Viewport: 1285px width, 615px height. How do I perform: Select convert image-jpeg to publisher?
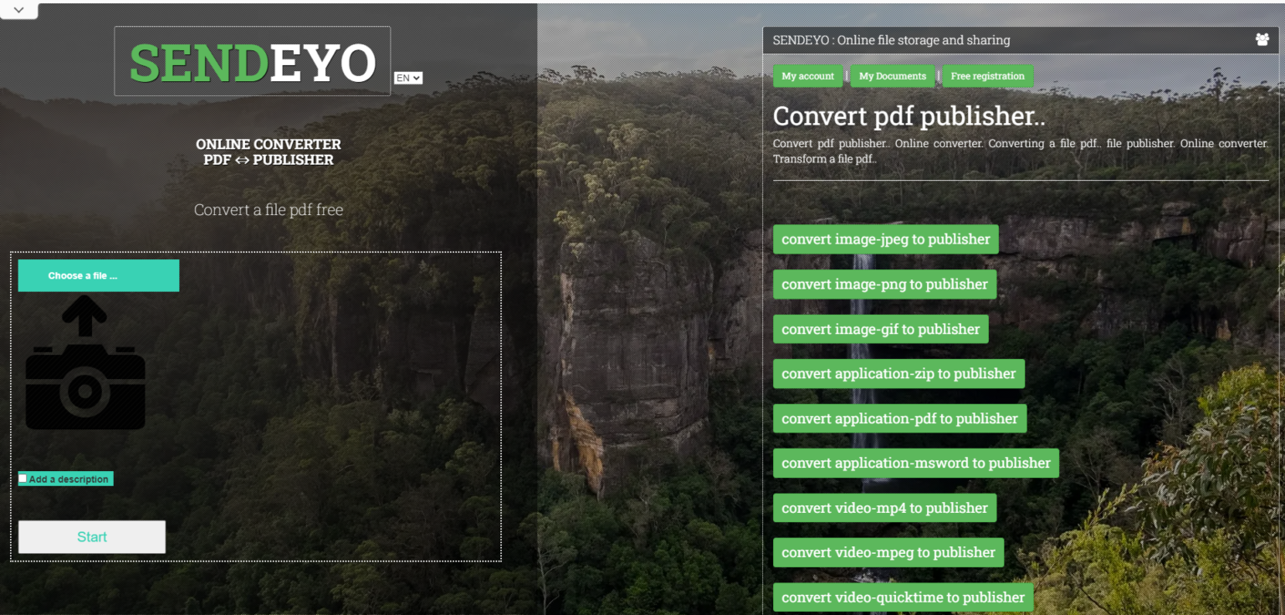pos(885,238)
